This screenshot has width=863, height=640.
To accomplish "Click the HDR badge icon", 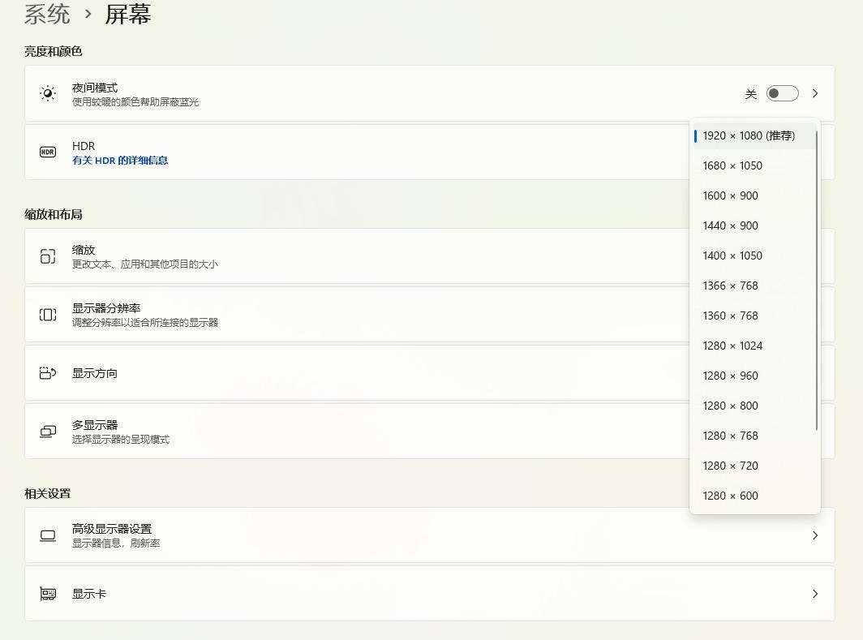I will pyautogui.click(x=48, y=152).
